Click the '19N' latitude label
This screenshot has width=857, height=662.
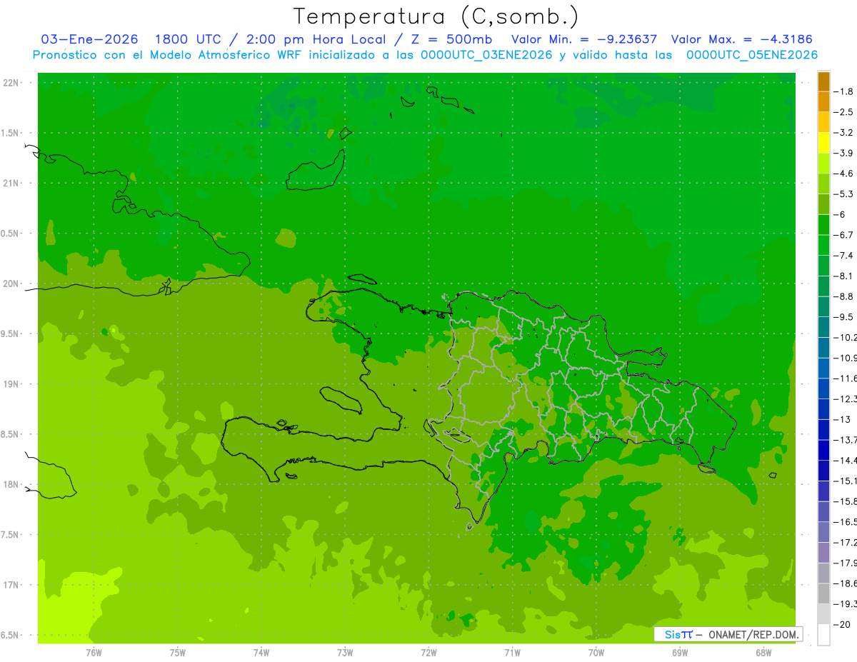pyautogui.click(x=11, y=383)
